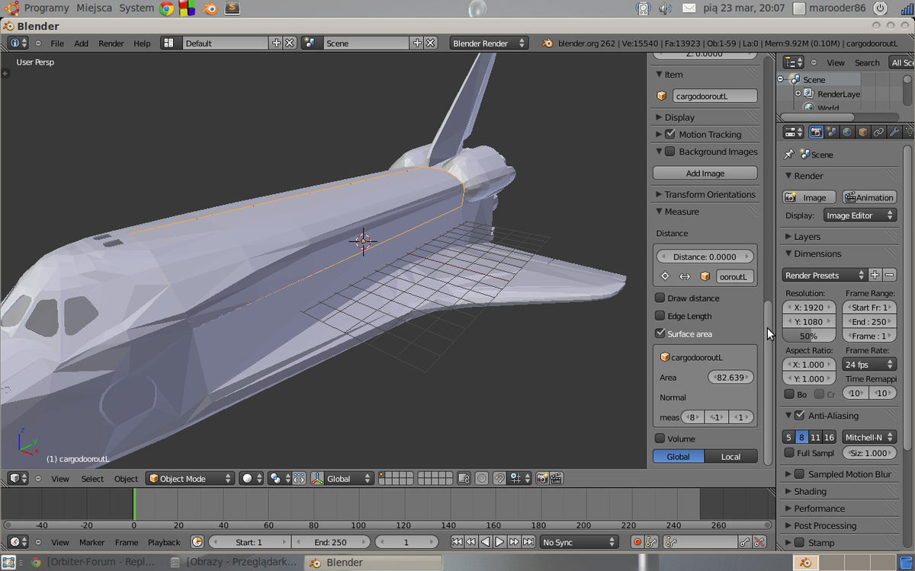The image size is (915, 571).
Task: Open the Playback menu in timeline
Action: 164,542
